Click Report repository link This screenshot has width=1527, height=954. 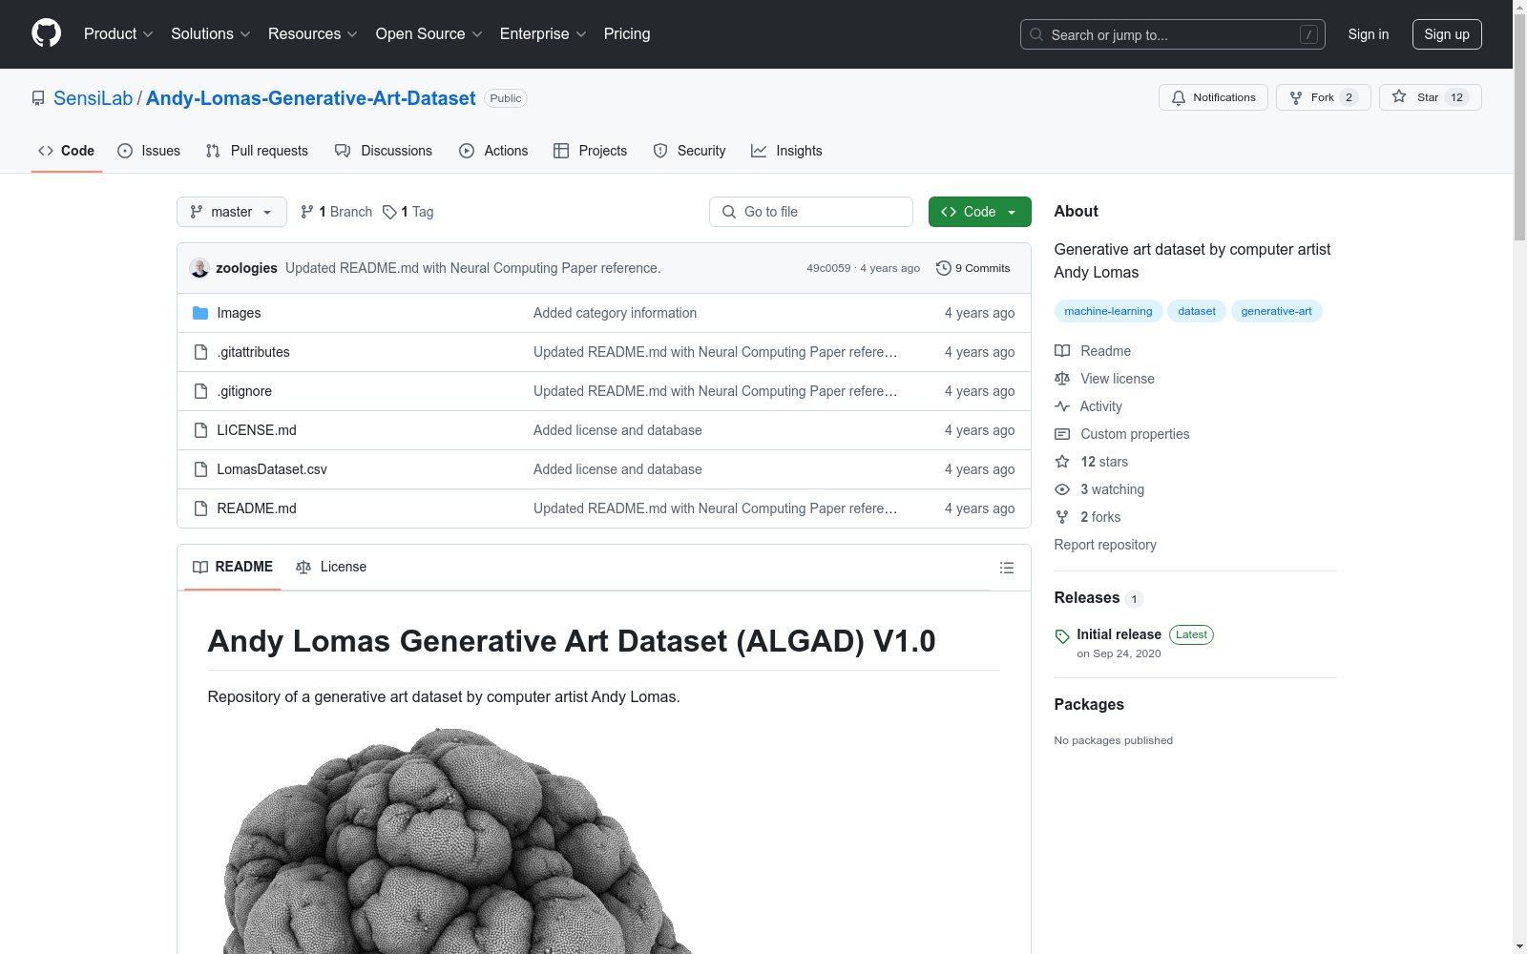coord(1105,545)
